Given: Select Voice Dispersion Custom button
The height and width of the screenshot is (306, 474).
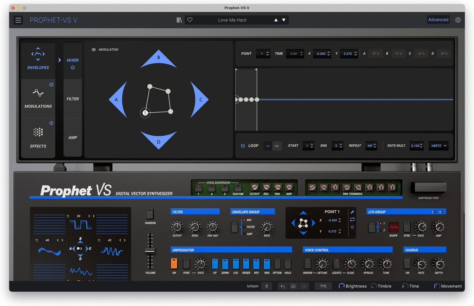Looking at the screenshot, I should pos(238,187).
